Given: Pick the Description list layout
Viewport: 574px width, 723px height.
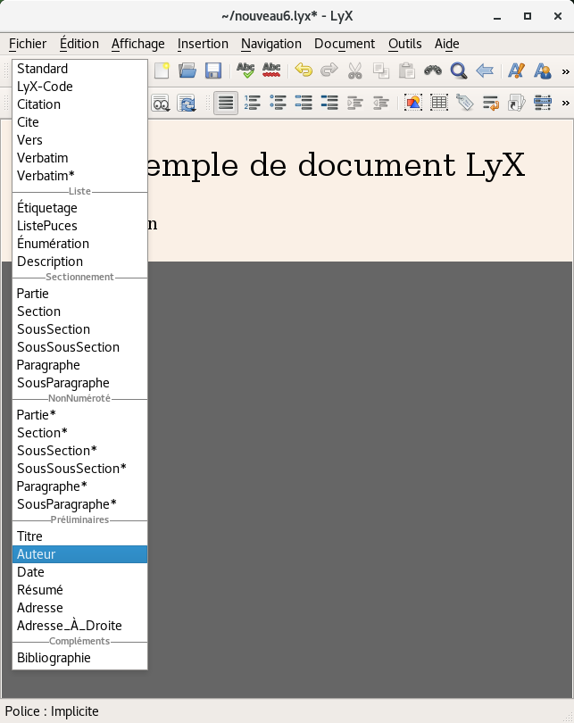Looking at the screenshot, I should coord(79,262).
